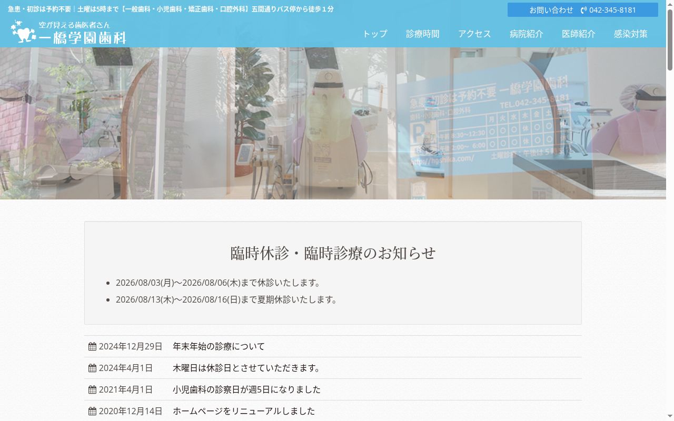Click the scrollbar up arrow
This screenshot has height=421, width=674.
(670, 4)
